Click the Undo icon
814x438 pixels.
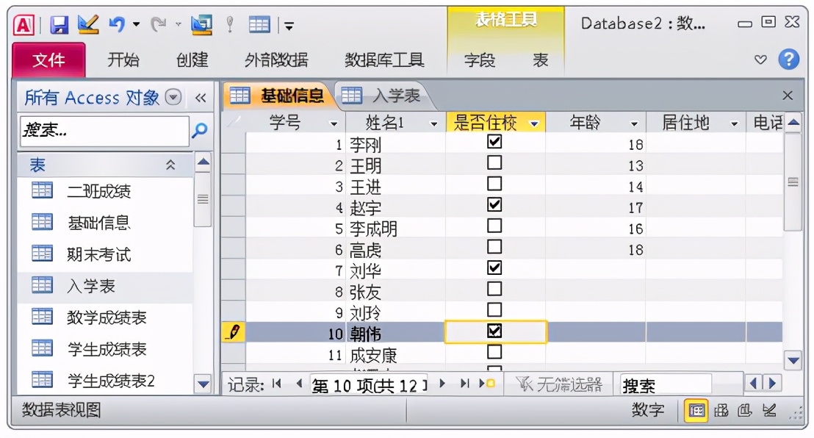117,24
